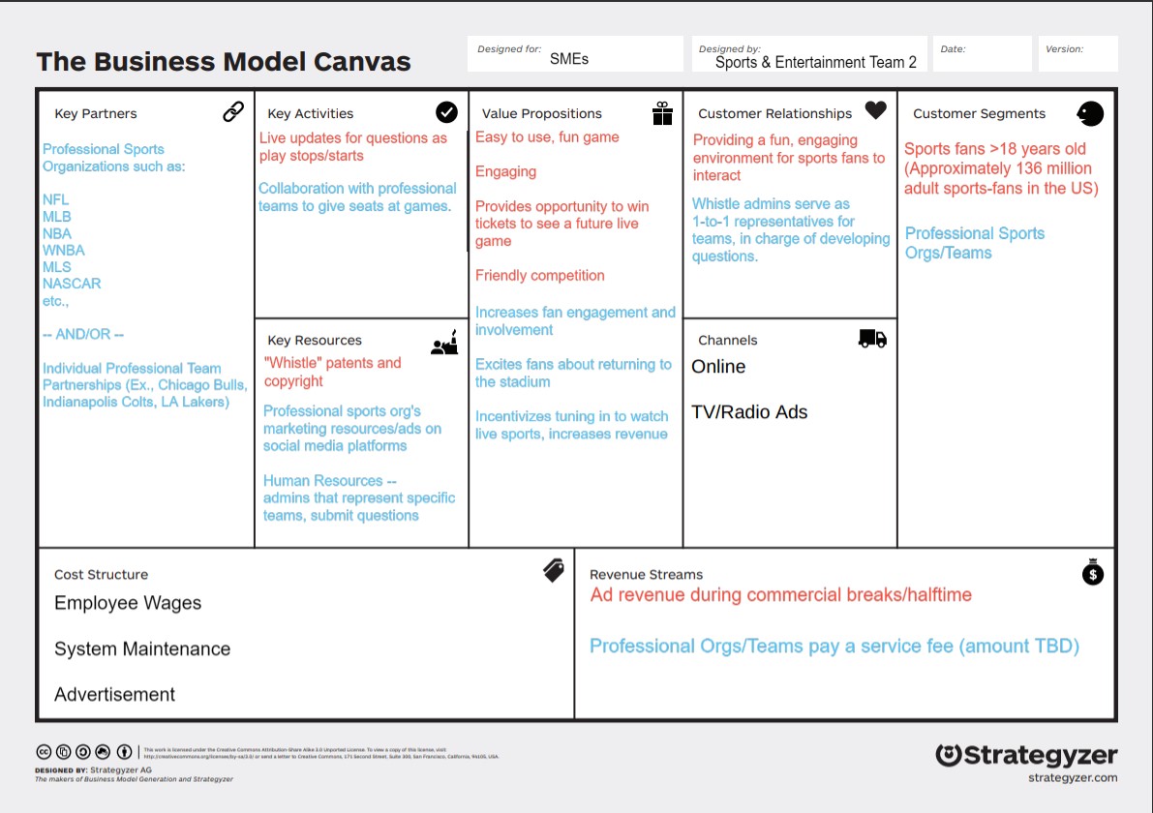Image resolution: width=1153 pixels, height=813 pixels.
Task: Click the Version field
Action: click(x=1078, y=53)
